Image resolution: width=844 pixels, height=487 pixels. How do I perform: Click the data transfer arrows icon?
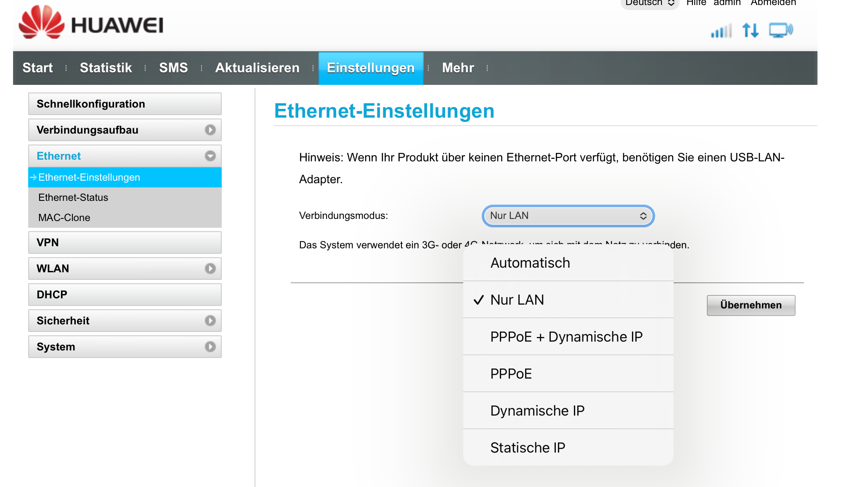[750, 30]
